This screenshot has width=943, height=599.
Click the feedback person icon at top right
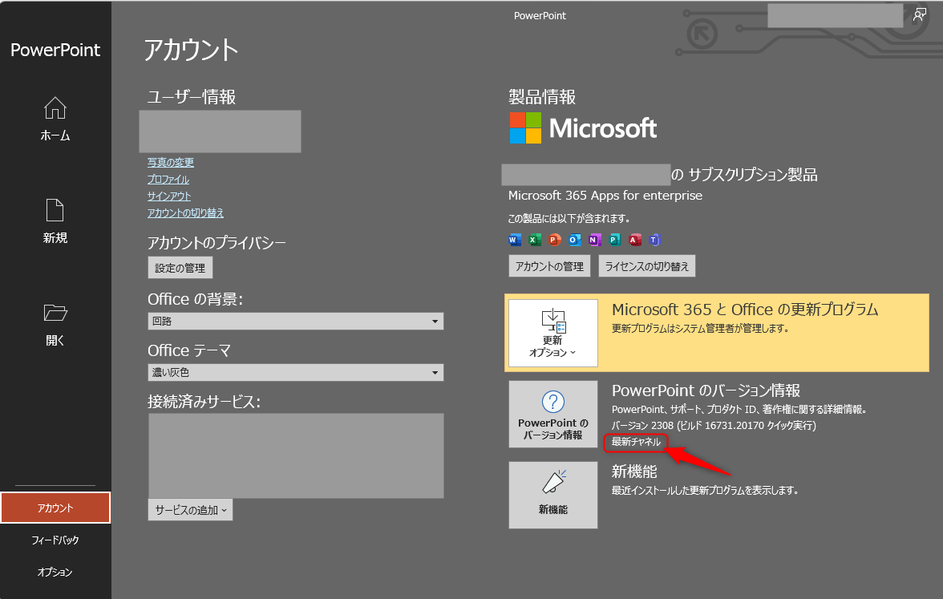(x=920, y=15)
